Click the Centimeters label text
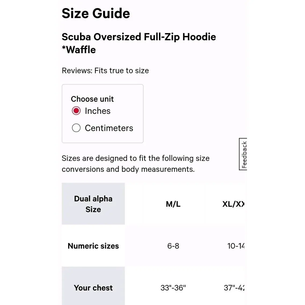 click(x=109, y=128)
